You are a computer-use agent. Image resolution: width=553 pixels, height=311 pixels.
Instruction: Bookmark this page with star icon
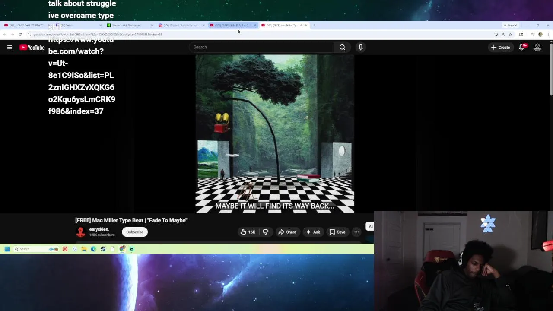[510, 34]
